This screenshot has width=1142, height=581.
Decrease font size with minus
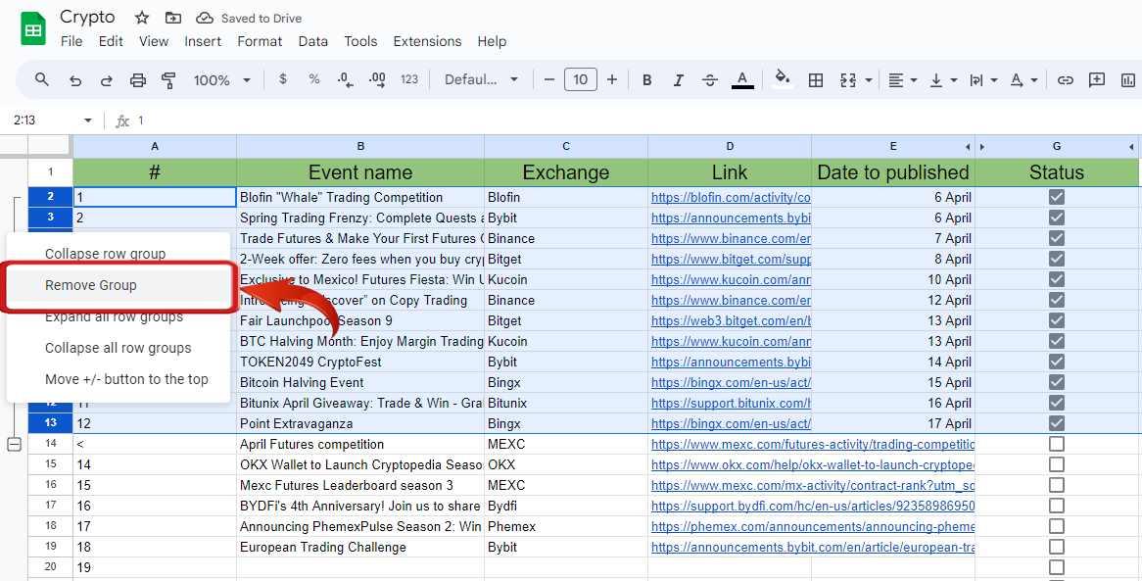click(549, 79)
